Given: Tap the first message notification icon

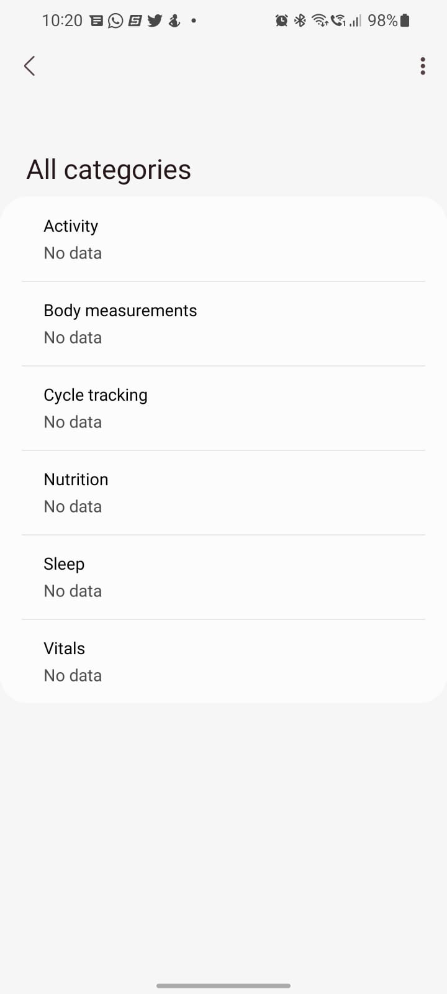Looking at the screenshot, I should (96, 21).
